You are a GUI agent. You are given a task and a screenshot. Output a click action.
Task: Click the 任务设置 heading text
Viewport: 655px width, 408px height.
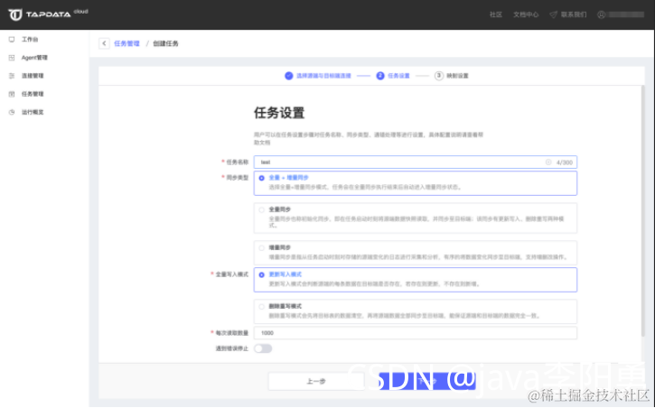279,113
